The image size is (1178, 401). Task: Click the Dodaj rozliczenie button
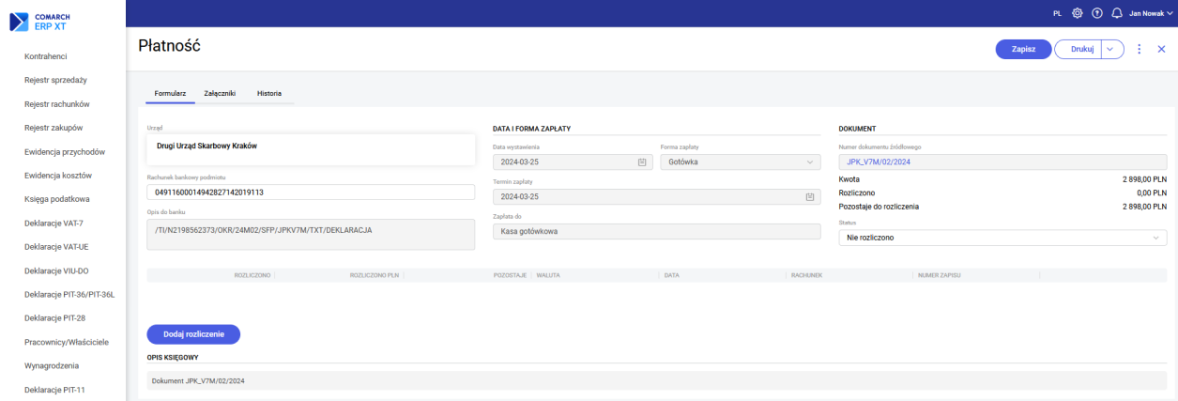[193, 333]
